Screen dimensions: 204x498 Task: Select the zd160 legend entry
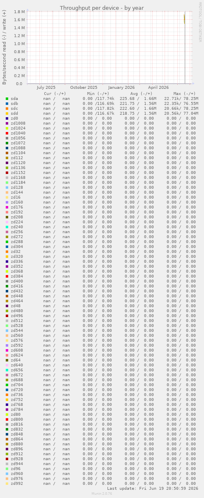click(x=17, y=202)
